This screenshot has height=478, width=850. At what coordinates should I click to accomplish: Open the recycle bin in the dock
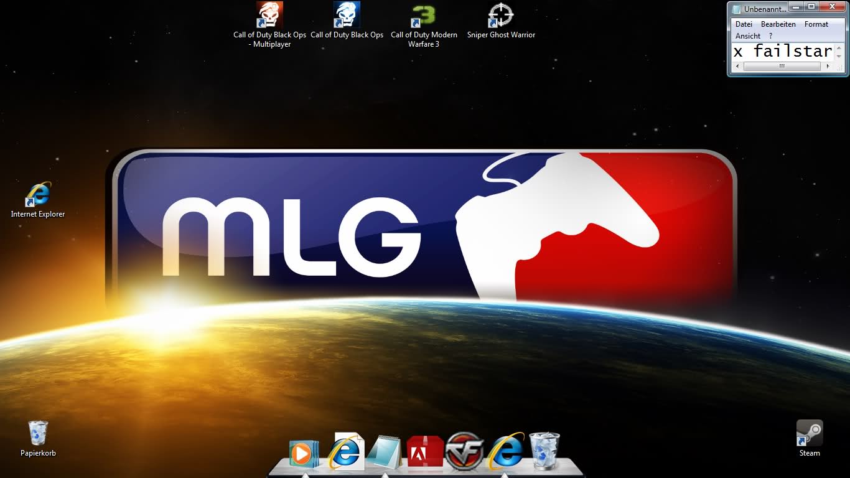coord(544,451)
